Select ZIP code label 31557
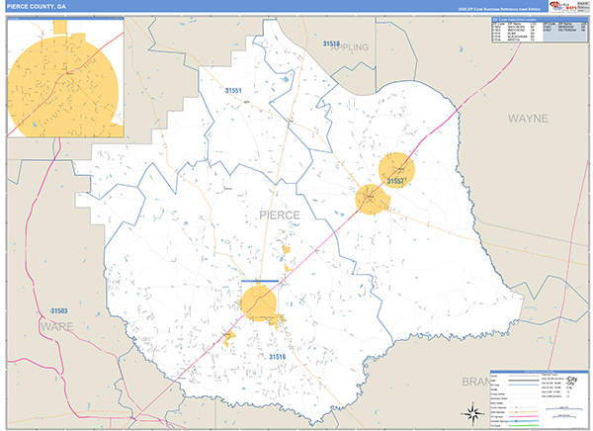Viewport: 593px width, 431px height. (x=395, y=181)
